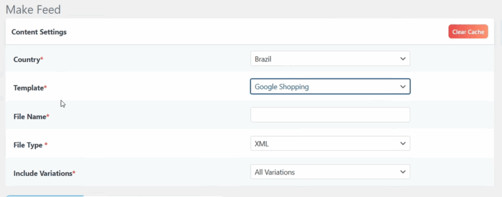This screenshot has height=197, width=502.
Task: Click the red asterisk beside Country
Action: pos(42,59)
